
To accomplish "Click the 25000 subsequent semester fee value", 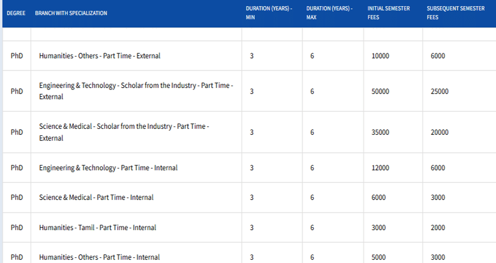I will tap(439, 91).
